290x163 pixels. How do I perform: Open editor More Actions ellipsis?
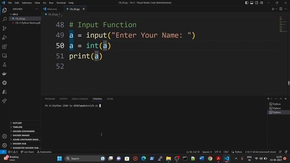click(286, 9)
